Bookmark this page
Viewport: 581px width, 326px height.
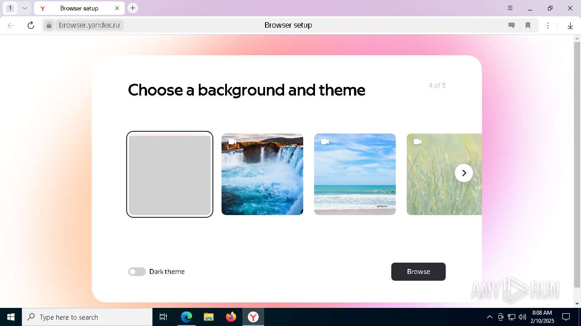point(528,25)
